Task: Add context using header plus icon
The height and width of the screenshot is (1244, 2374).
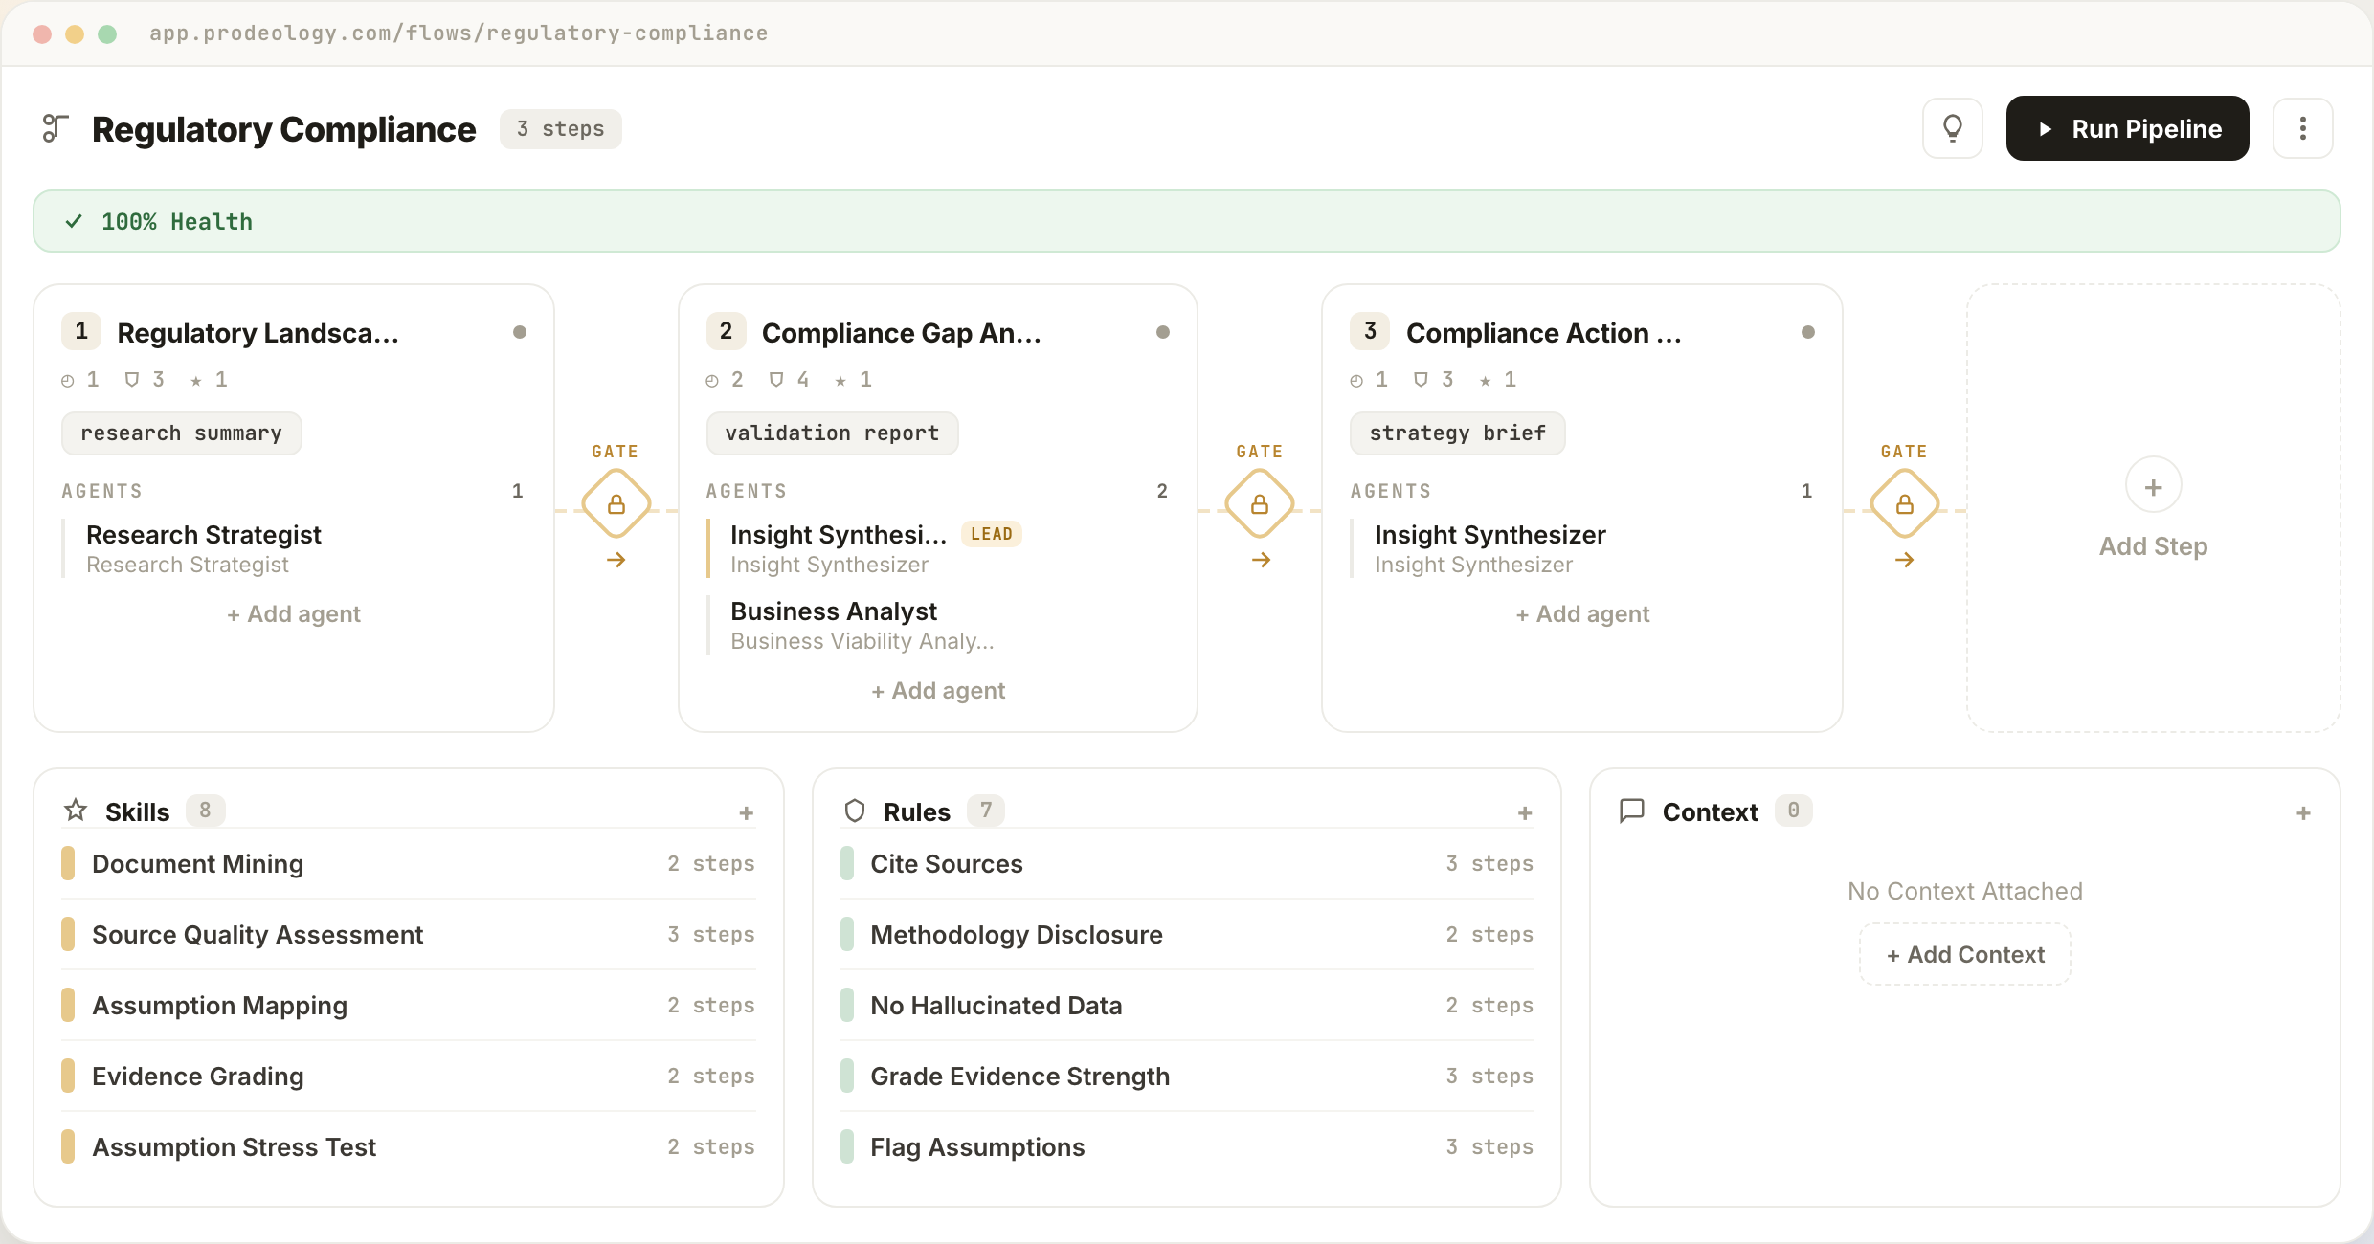Action: pyautogui.click(x=2303, y=813)
